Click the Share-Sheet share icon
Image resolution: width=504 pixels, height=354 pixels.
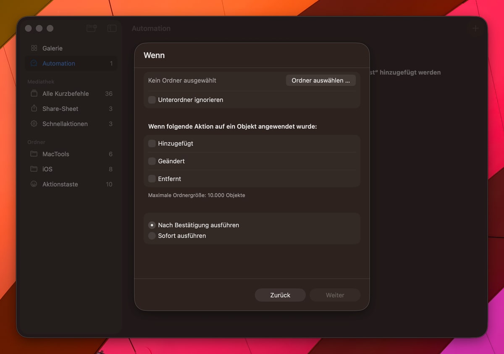pyautogui.click(x=34, y=109)
